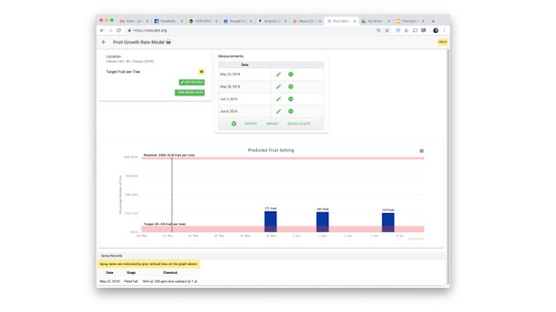
Task: Open the Help button
Action: click(x=442, y=42)
